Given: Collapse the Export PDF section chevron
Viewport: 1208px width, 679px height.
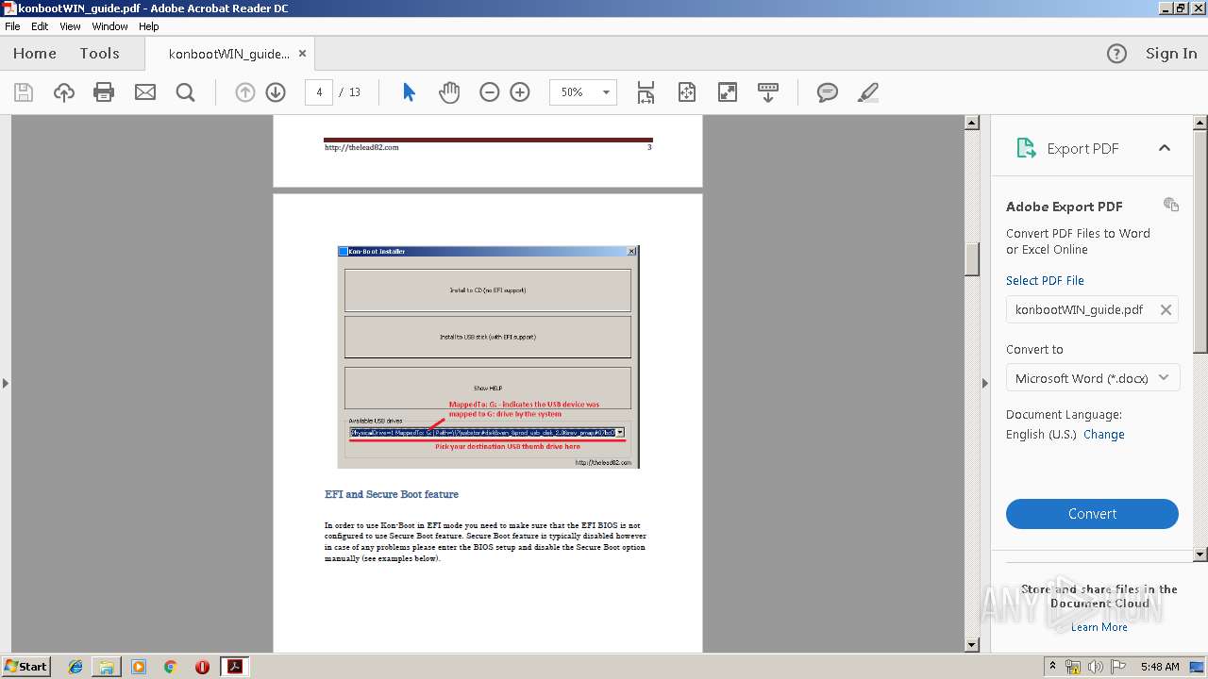Looking at the screenshot, I should coord(1165,148).
